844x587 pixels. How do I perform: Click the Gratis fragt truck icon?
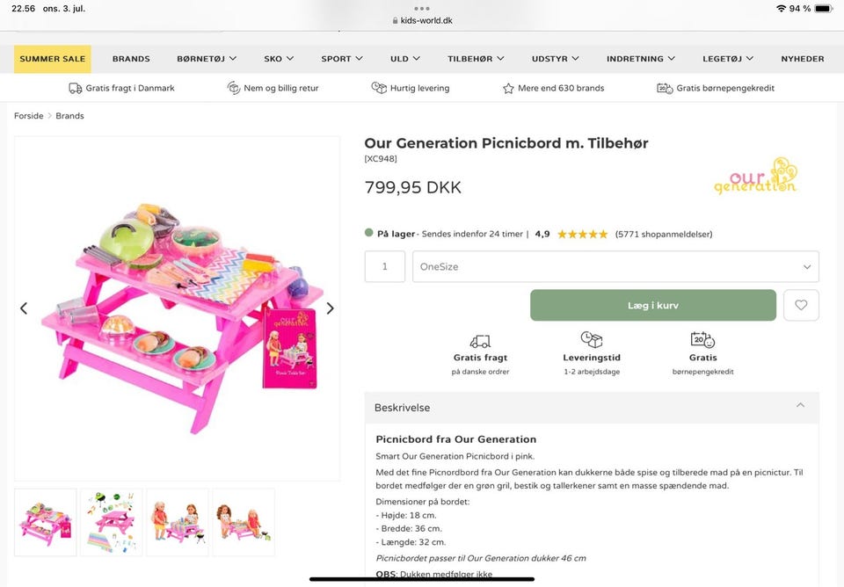(480, 340)
